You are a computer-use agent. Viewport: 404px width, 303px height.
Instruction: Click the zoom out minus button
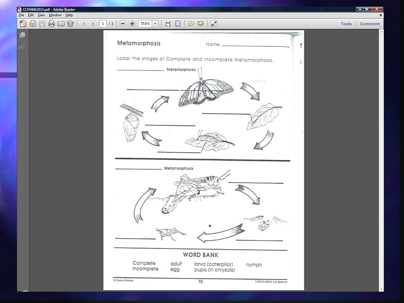122,24
